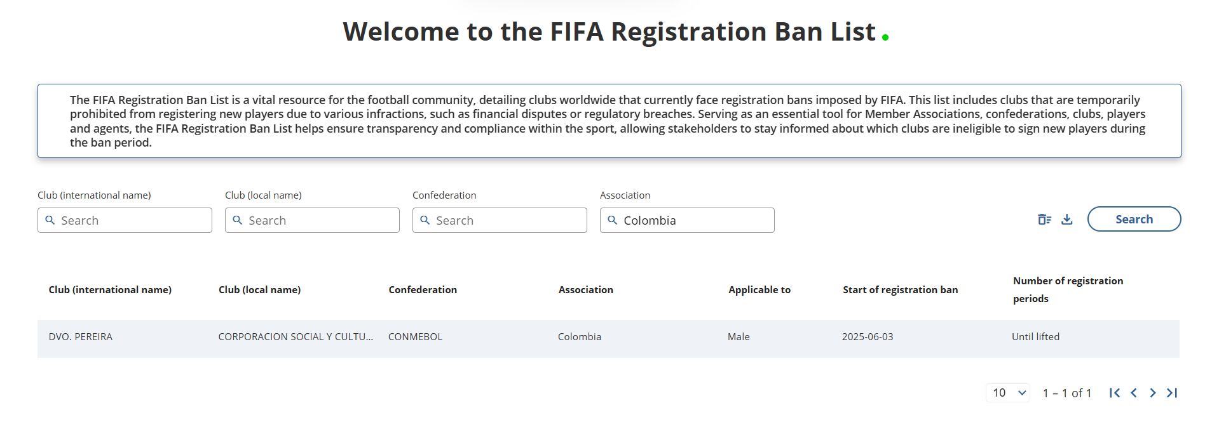
Task: Click the truncated CORPORACION SOCIAL cell
Action: click(296, 337)
